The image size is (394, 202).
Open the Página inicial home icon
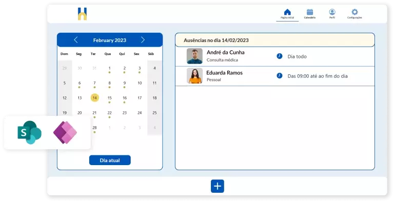pyautogui.click(x=287, y=12)
